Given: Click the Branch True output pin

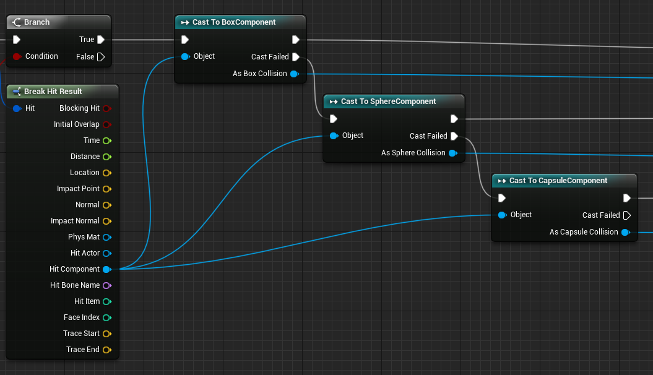Looking at the screenshot, I should click(101, 40).
